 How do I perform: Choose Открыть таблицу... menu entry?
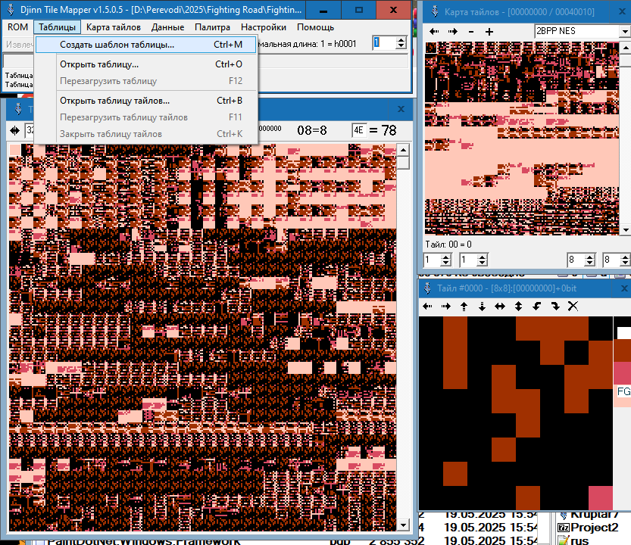145,64
